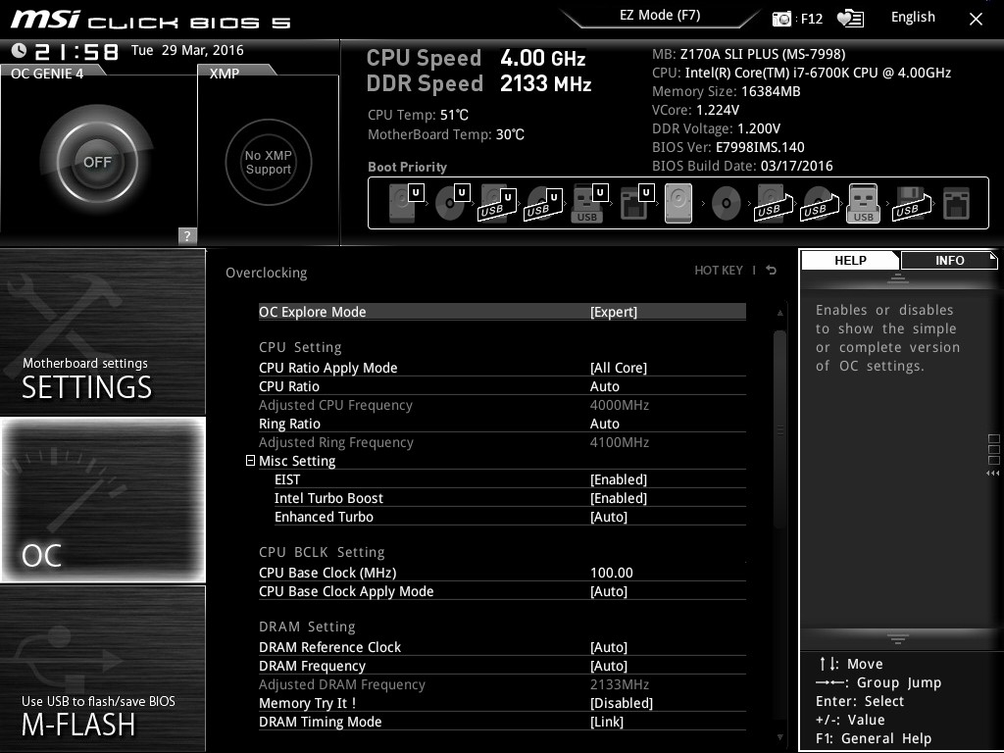
Task: Select the highlighted legacy USB key boot icon
Action: coord(863,204)
